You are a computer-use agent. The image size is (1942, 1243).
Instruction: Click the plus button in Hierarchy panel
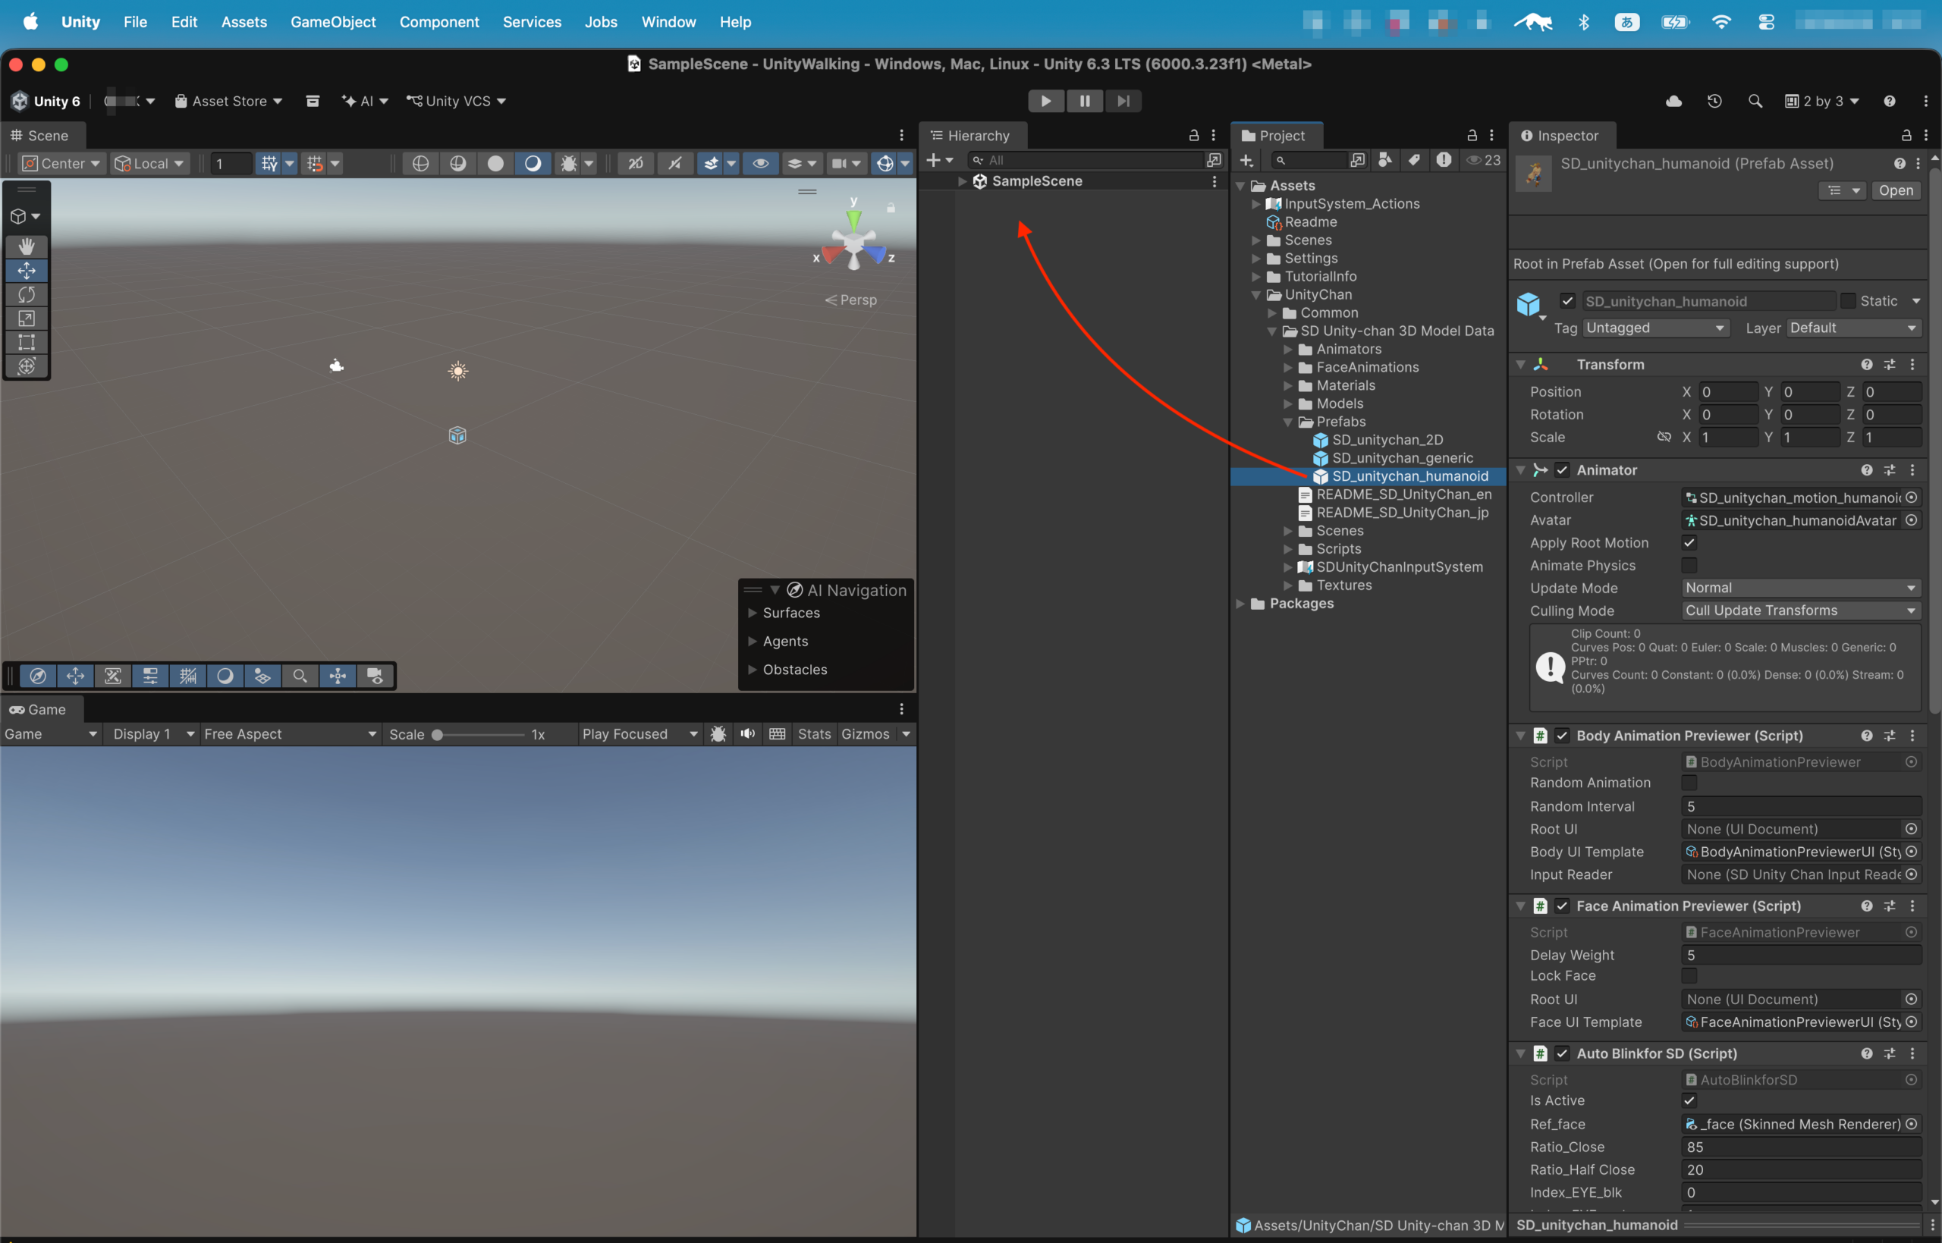933,160
